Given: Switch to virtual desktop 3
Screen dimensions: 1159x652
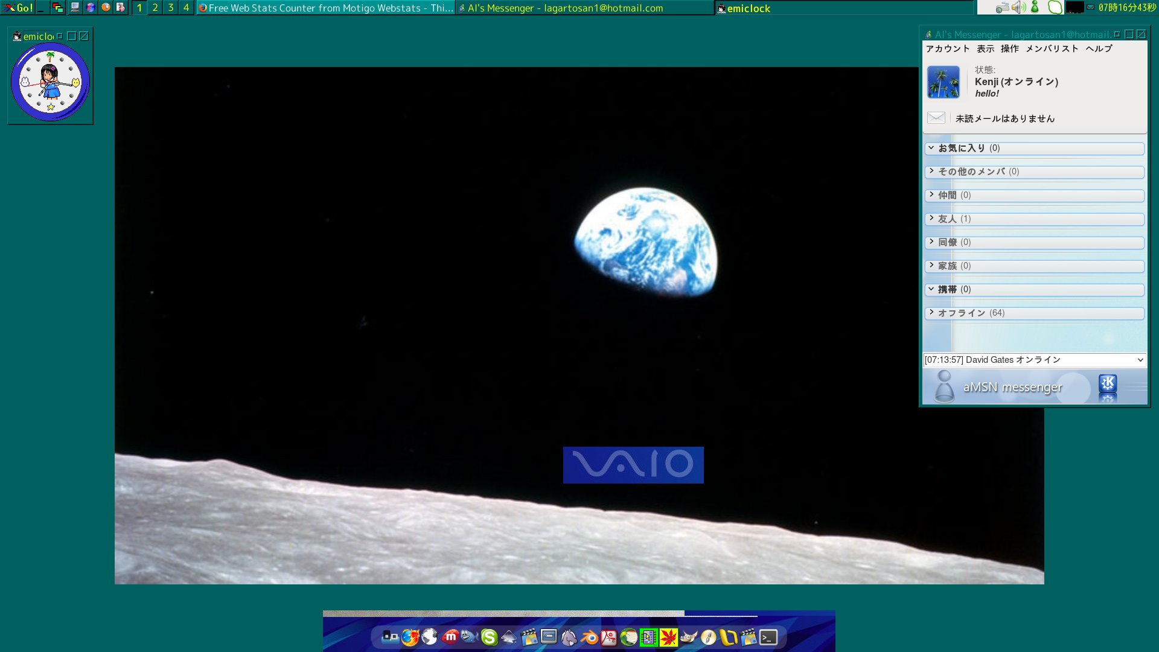Looking at the screenshot, I should 171,7.
